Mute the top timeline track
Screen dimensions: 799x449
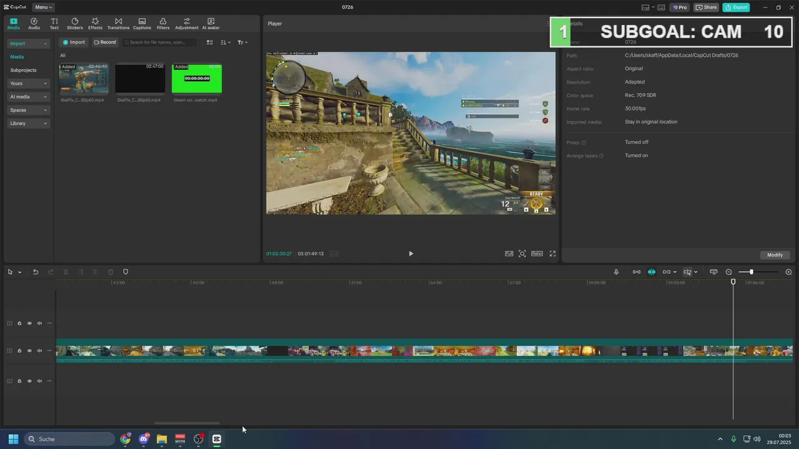point(39,323)
